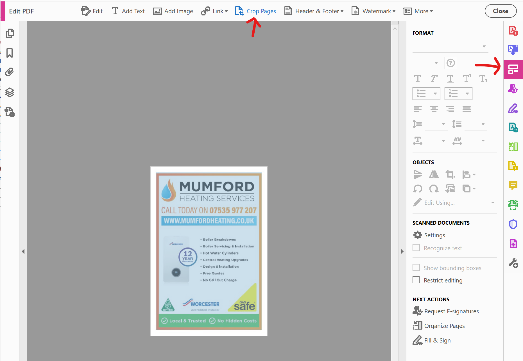Align text right icon
This screenshot has height=361, width=523.
click(450, 109)
